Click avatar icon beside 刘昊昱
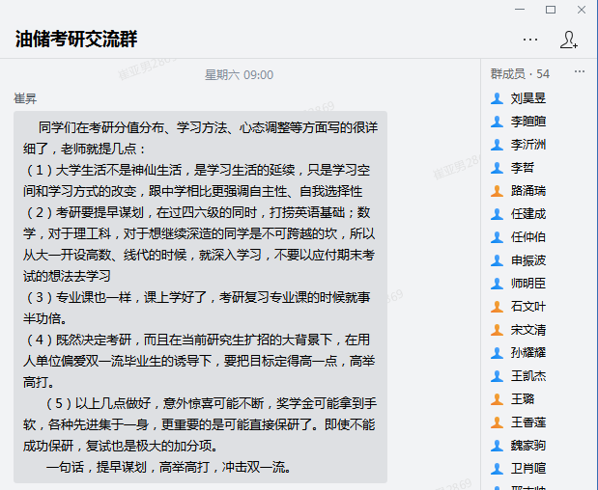This screenshot has height=490, width=598. pos(498,98)
